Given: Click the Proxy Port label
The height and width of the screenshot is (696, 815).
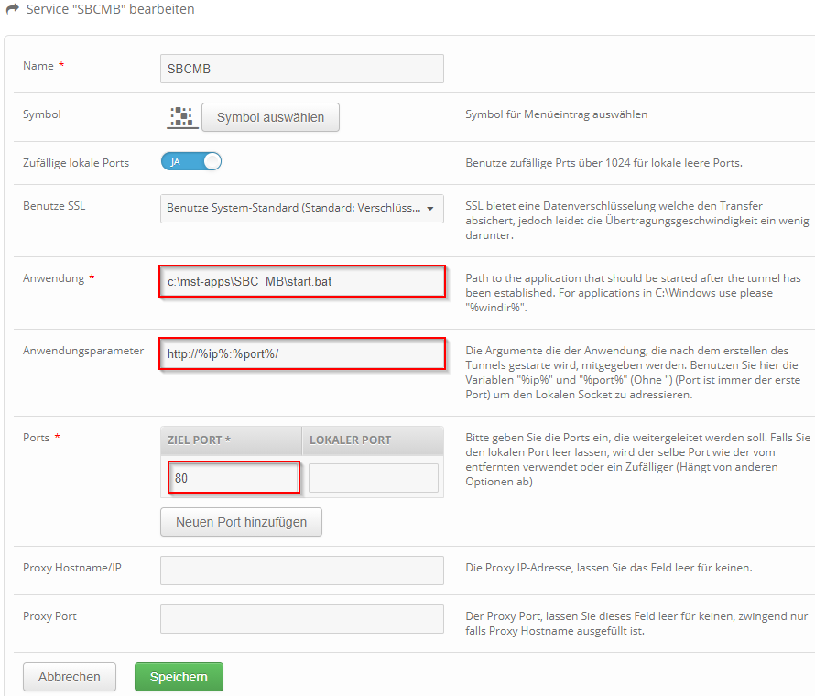Looking at the screenshot, I should [x=49, y=616].
